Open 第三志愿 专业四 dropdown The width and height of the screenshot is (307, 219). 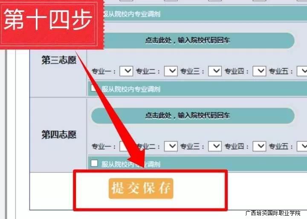pyautogui.click(x=259, y=71)
